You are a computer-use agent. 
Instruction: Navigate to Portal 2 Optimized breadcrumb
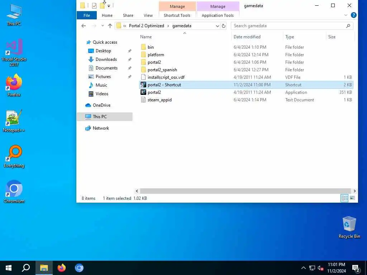(x=147, y=26)
